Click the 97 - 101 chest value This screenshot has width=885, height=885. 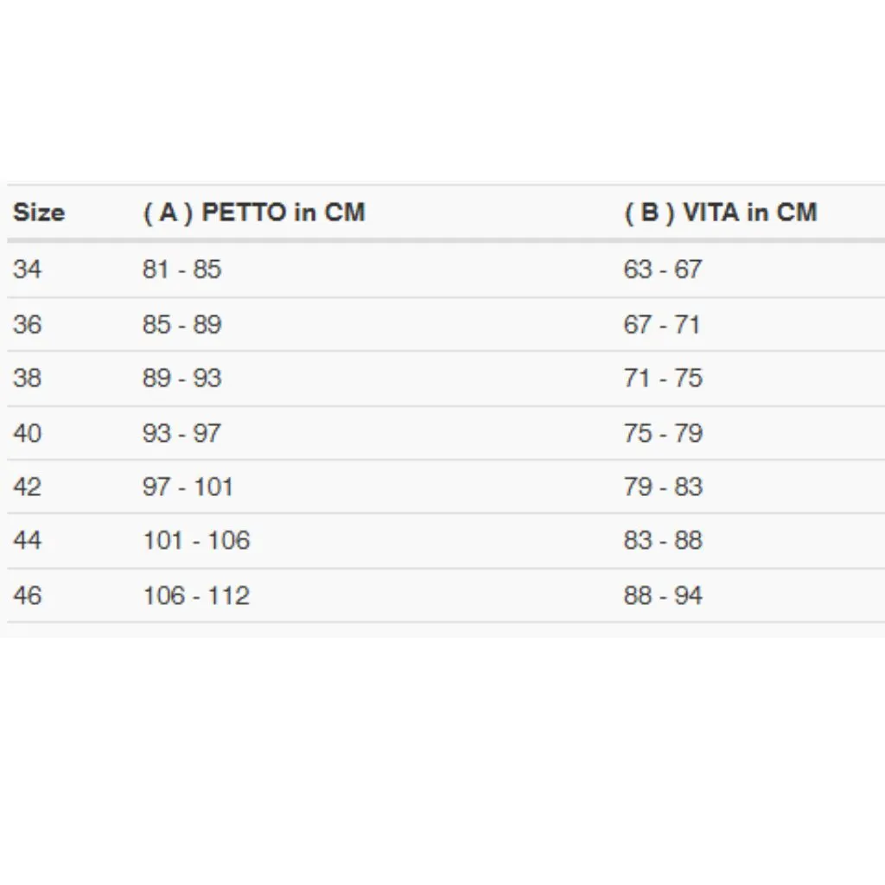point(188,487)
